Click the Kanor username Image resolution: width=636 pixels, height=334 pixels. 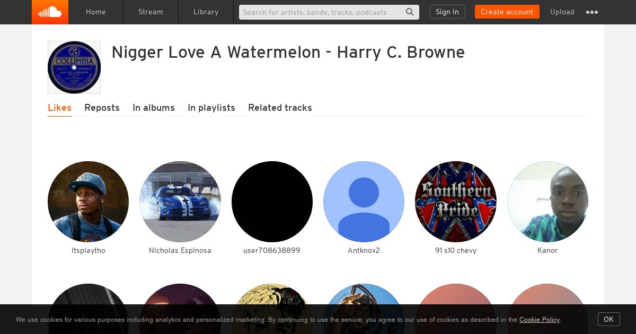(547, 251)
